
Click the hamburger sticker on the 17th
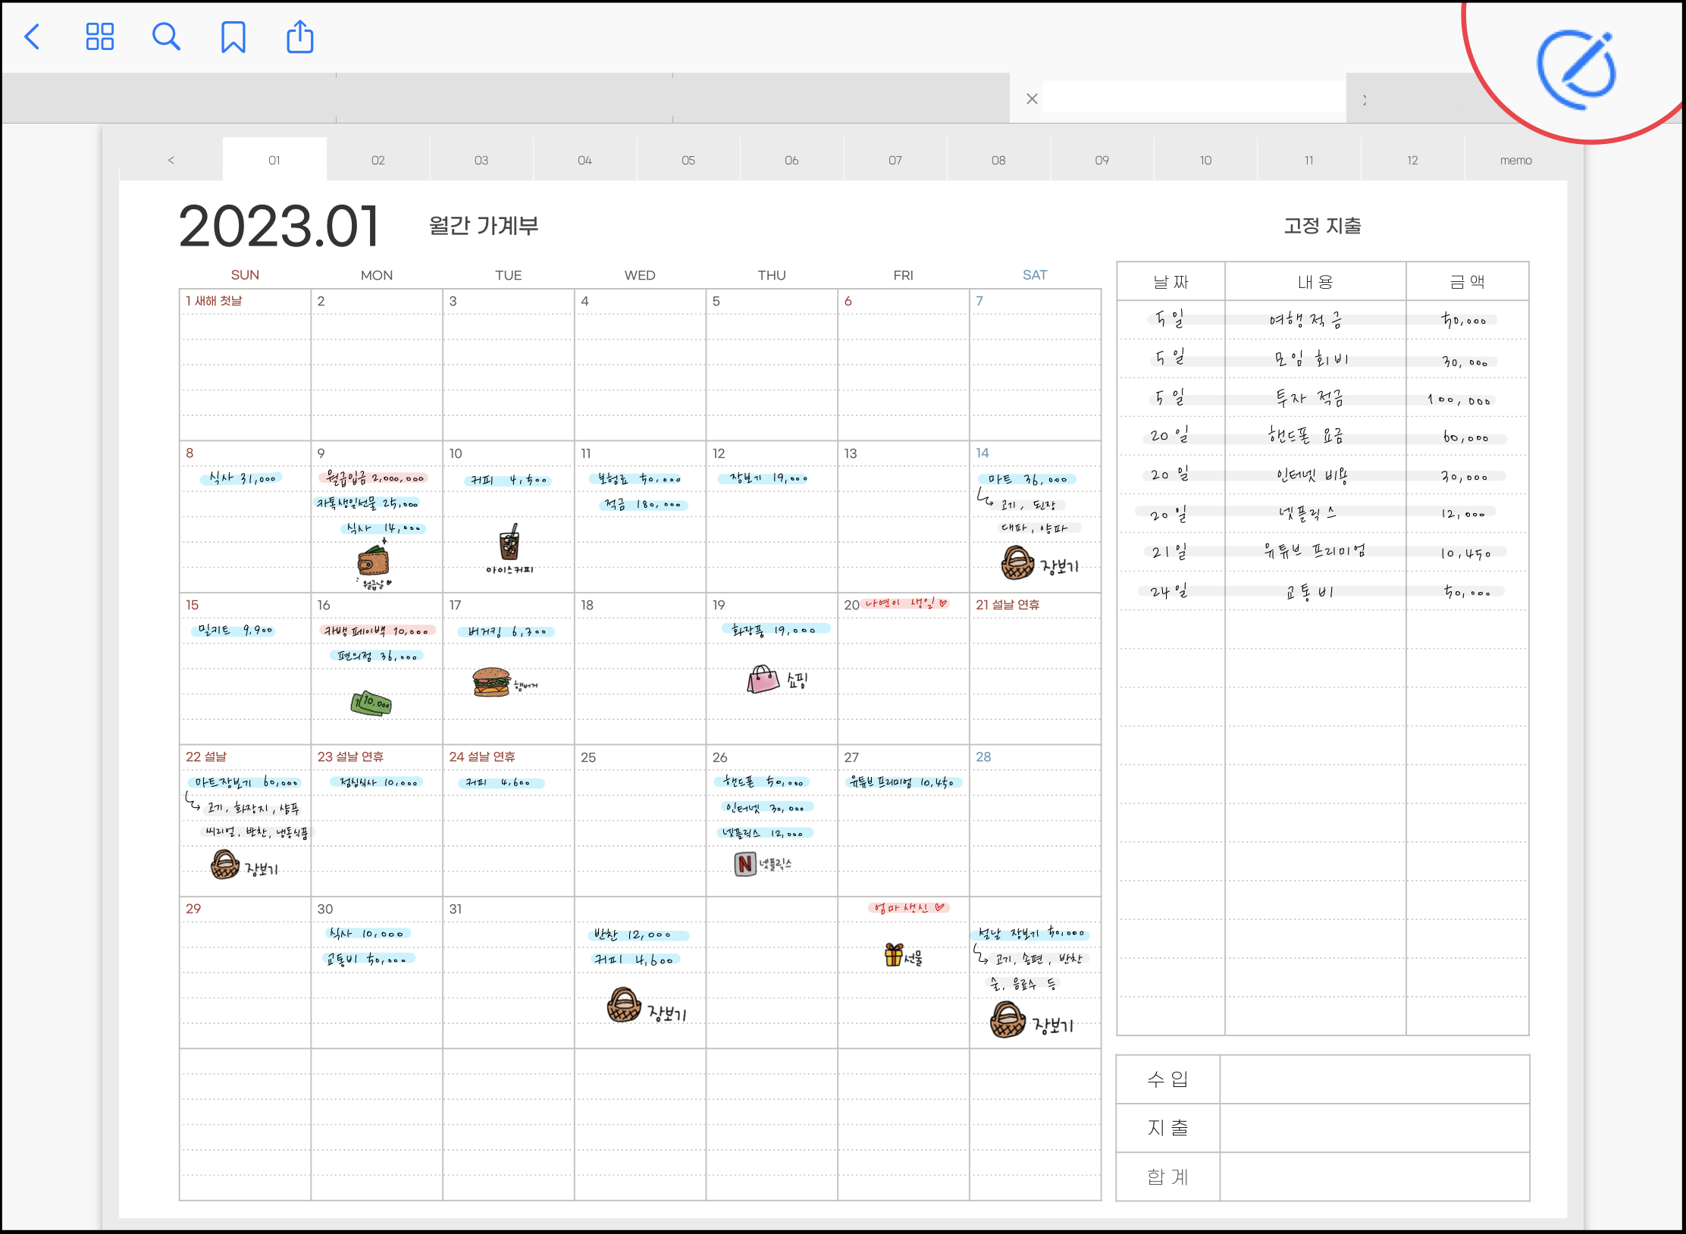pyautogui.click(x=491, y=681)
